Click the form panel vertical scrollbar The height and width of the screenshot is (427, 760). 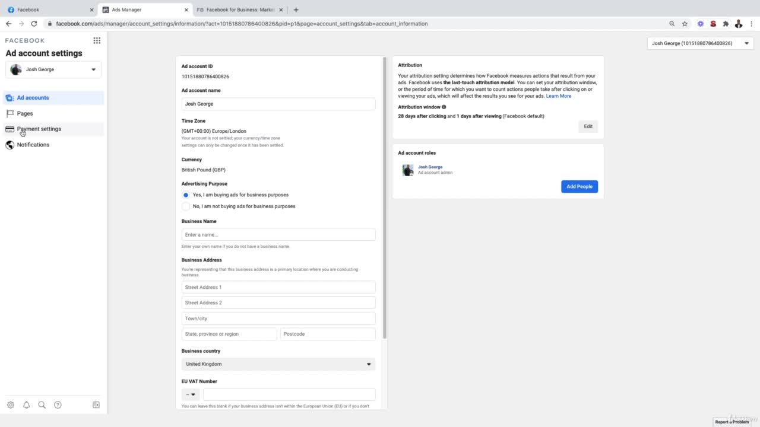(385, 198)
